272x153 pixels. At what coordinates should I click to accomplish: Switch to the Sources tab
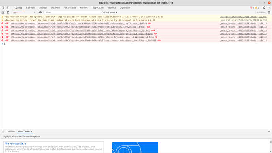pyautogui.click(x=43, y=8)
